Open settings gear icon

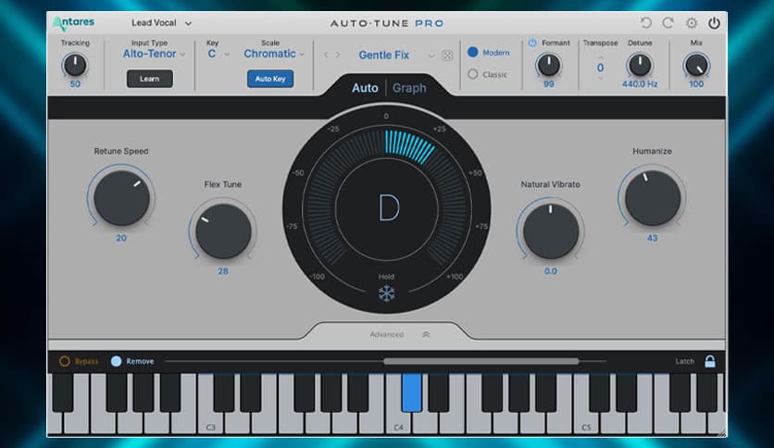coord(692,23)
